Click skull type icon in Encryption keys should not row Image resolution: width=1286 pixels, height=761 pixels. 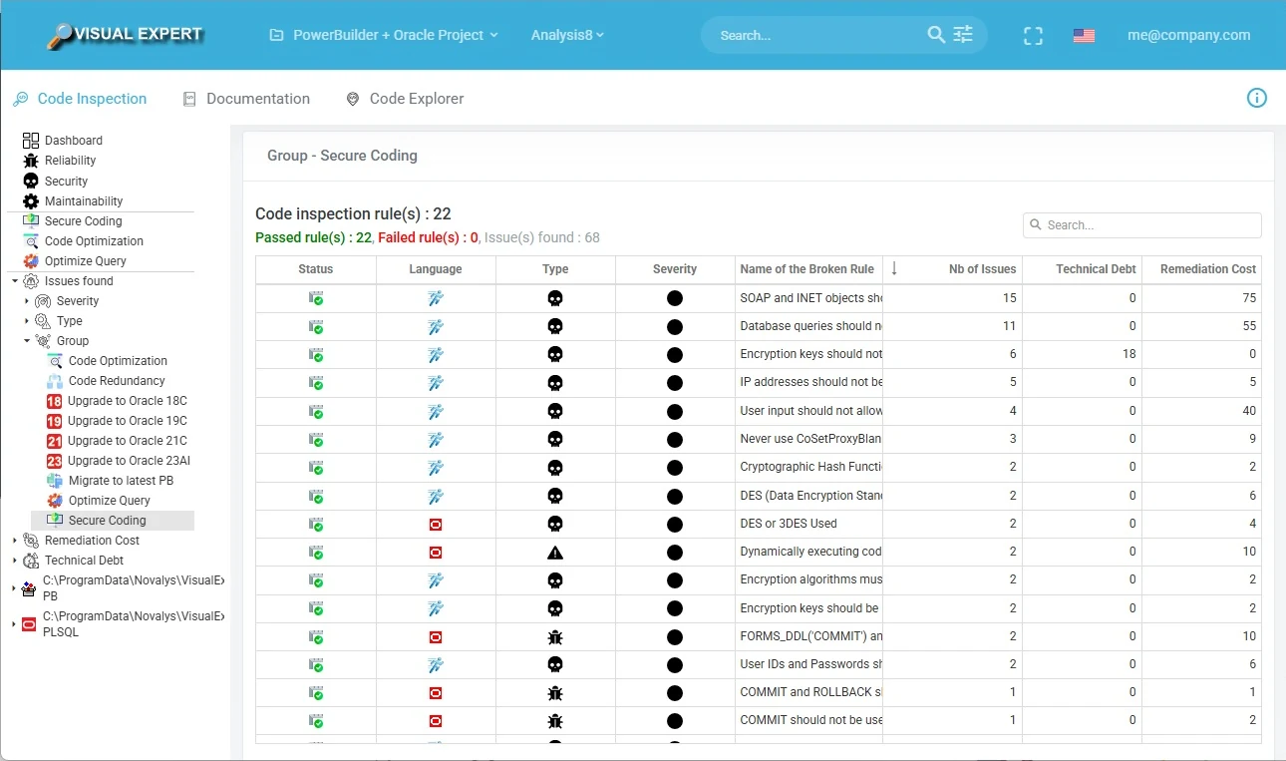555,354
